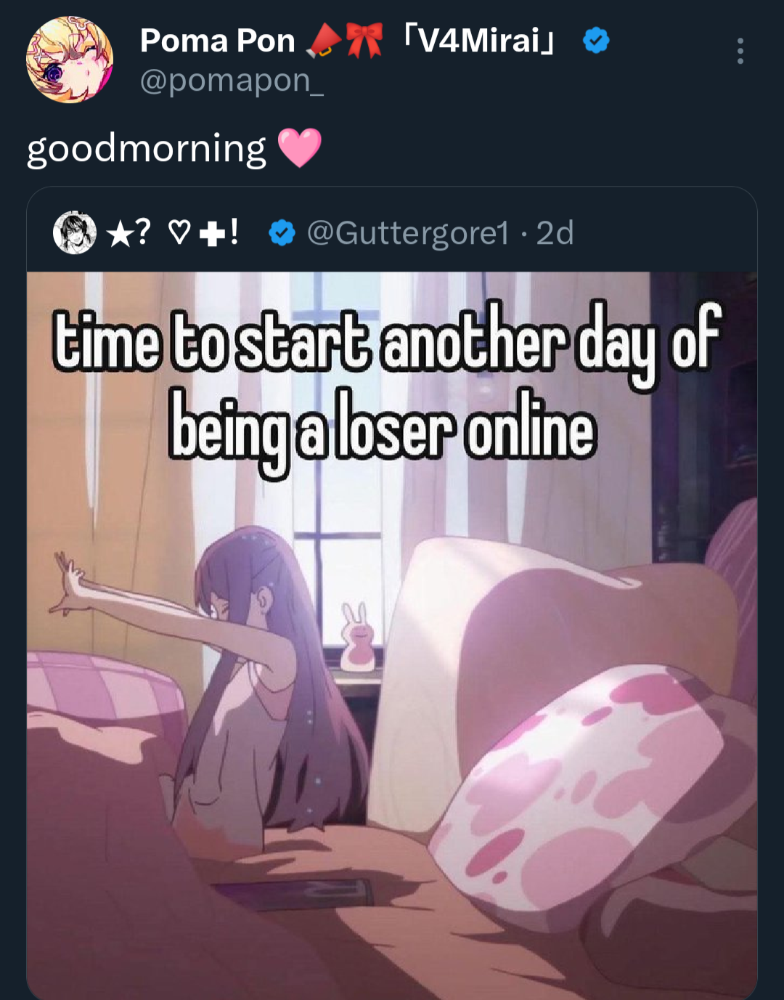This screenshot has width=784, height=1000.
Task: Open the quoted anime meme image
Action: tap(392, 635)
